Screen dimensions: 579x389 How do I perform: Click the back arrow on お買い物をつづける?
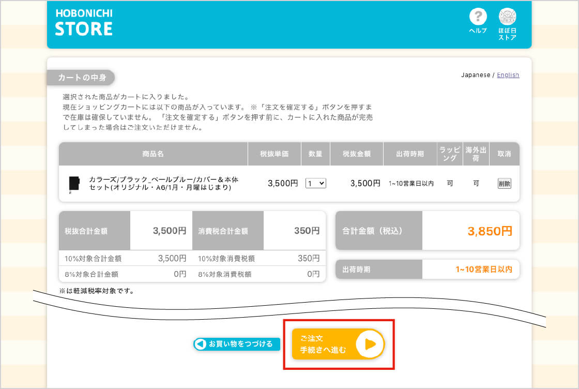[200, 344]
